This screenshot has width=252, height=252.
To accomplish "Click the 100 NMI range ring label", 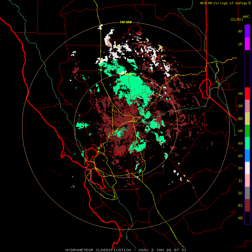I will 126,22.
